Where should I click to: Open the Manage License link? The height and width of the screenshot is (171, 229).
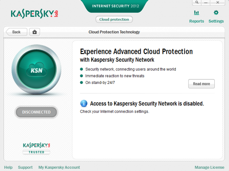coord(209,167)
